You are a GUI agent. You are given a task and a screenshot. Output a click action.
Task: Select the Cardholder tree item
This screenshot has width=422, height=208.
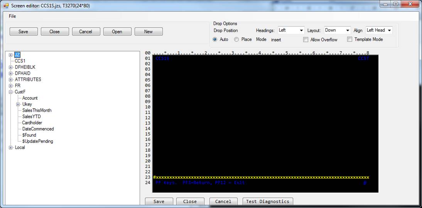click(32, 123)
